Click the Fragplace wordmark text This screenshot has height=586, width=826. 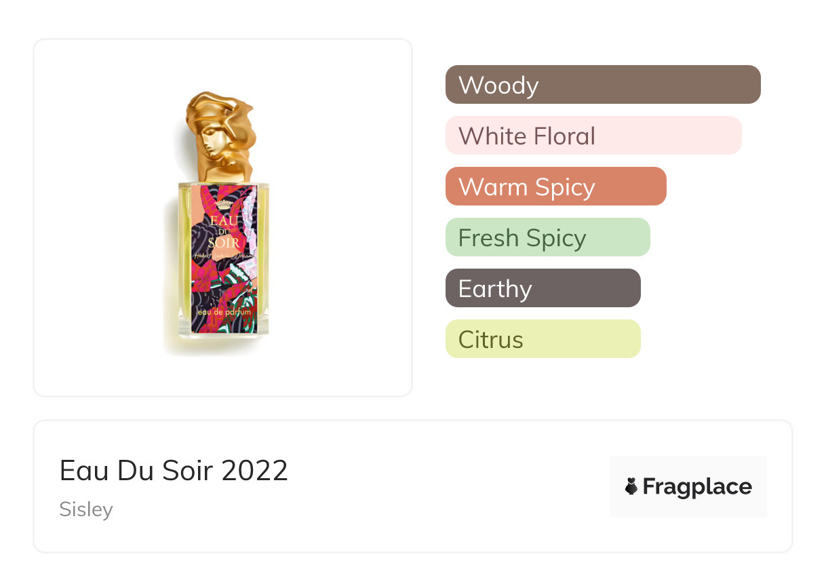[x=697, y=487]
